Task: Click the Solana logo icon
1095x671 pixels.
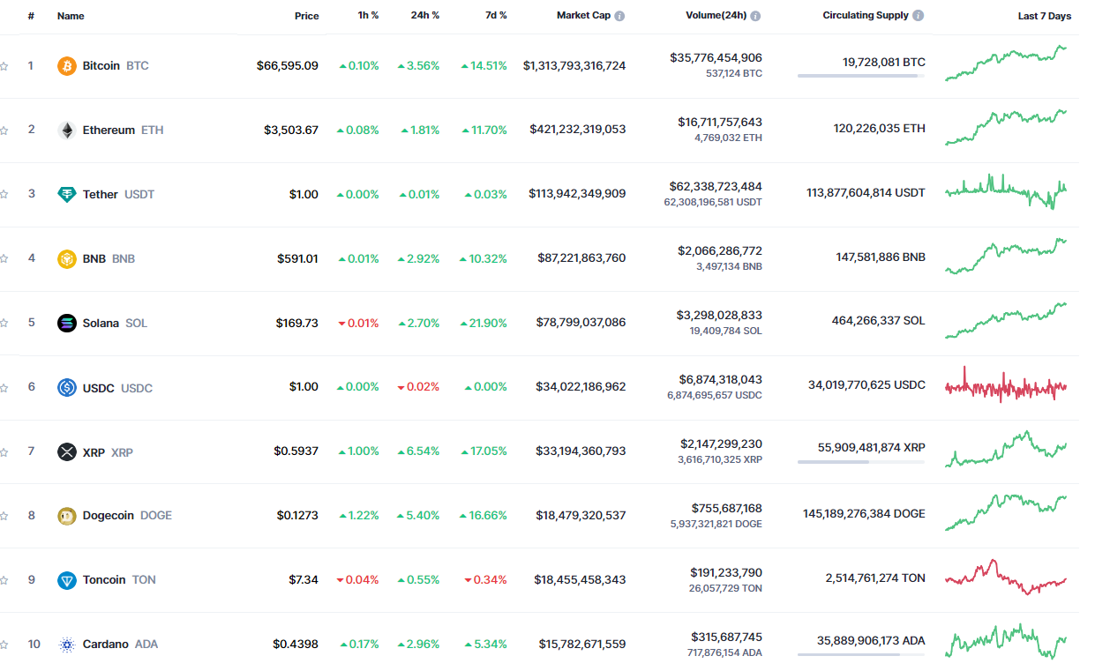Action: [x=67, y=324]
